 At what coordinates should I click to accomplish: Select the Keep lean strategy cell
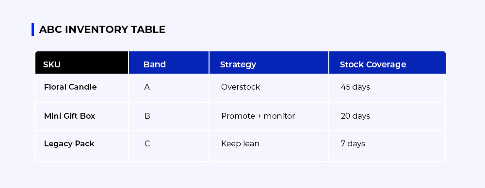(x=269, y=146)
